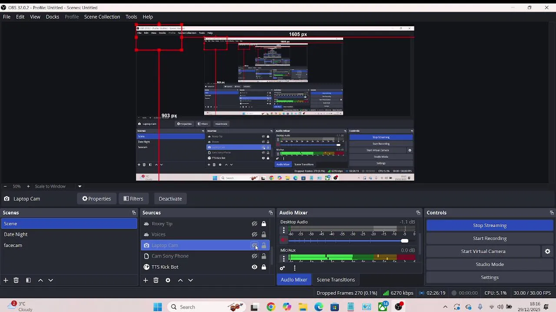Toggle visibility of Cam Sony Phone source
This screenshot has height=312, width=556.
pyautogui.click(x=255, y=256)
